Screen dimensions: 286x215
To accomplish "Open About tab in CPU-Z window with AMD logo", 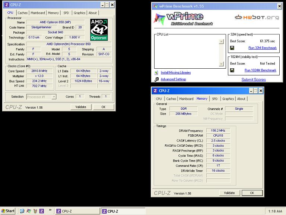I will [x=93, y=13].
